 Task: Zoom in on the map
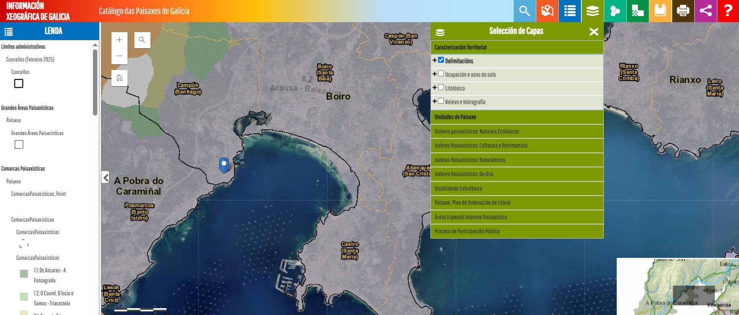coord(119,40)
